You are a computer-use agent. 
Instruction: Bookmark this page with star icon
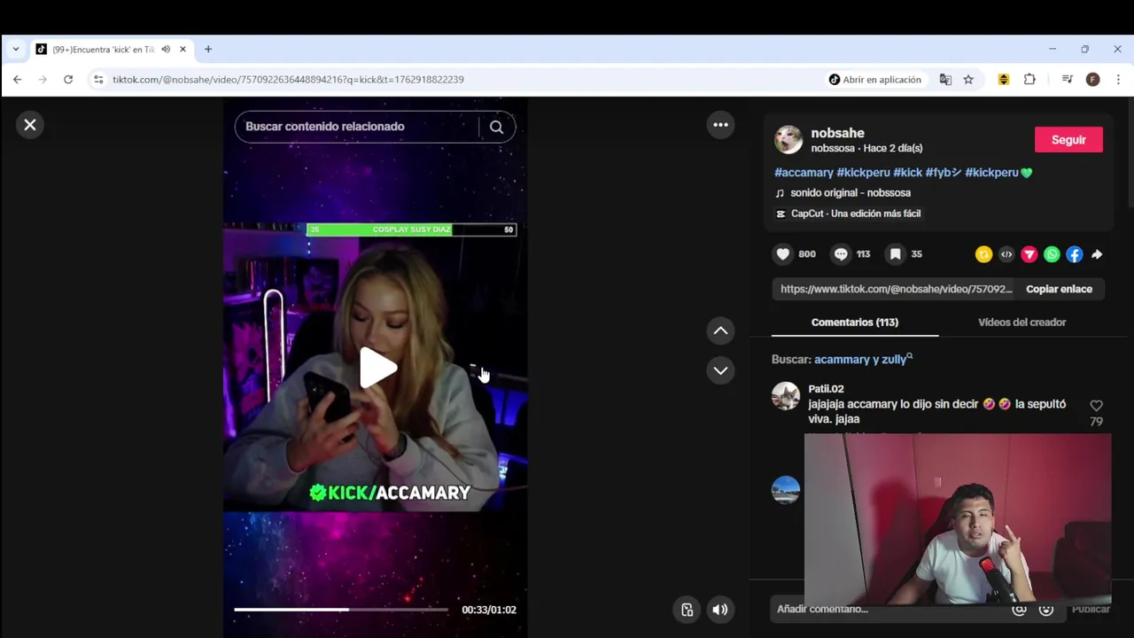coord(968,80)
